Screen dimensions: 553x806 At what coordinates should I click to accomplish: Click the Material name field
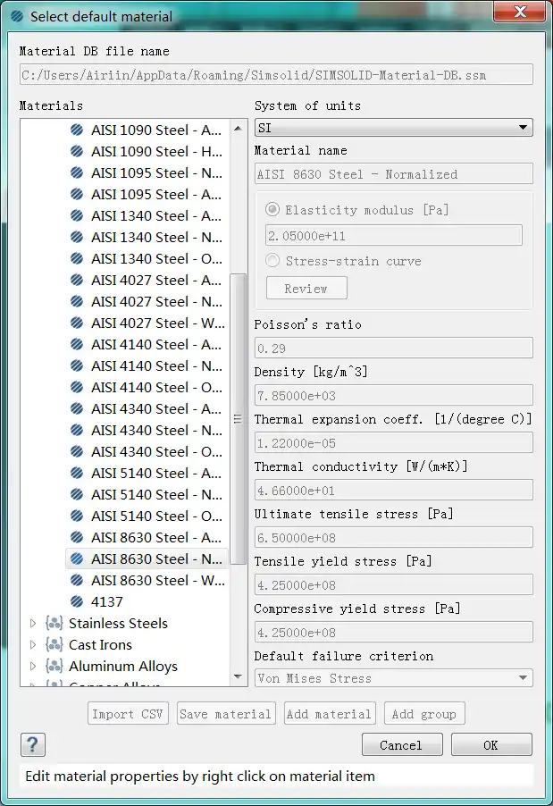394,173
